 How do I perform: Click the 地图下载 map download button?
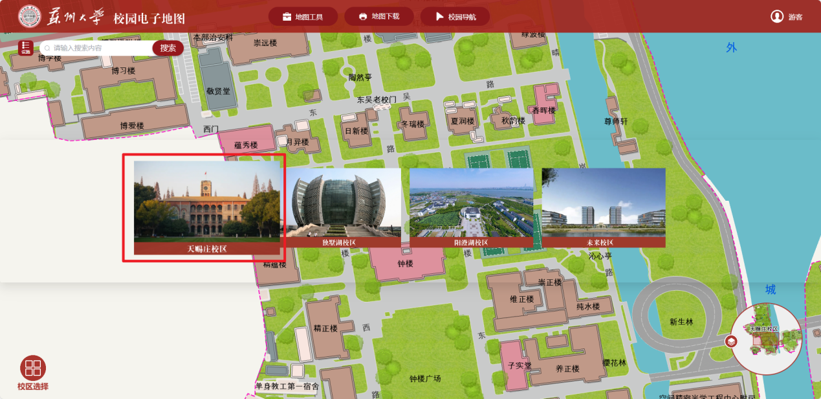[378, 16]
